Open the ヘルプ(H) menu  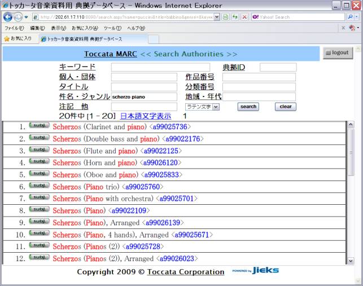click(x=136, y=28)
